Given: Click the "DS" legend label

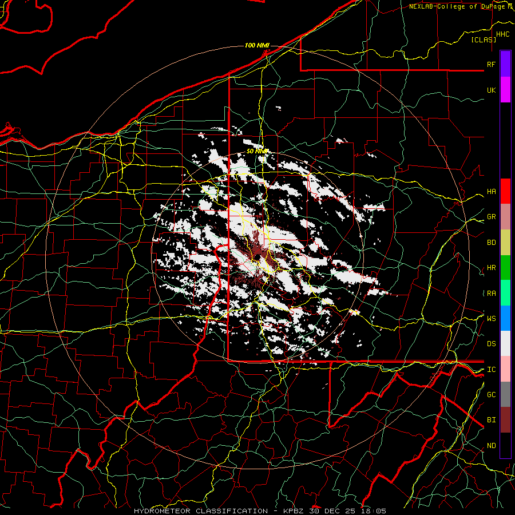Looking at the screenshot, I should (491, 344).
